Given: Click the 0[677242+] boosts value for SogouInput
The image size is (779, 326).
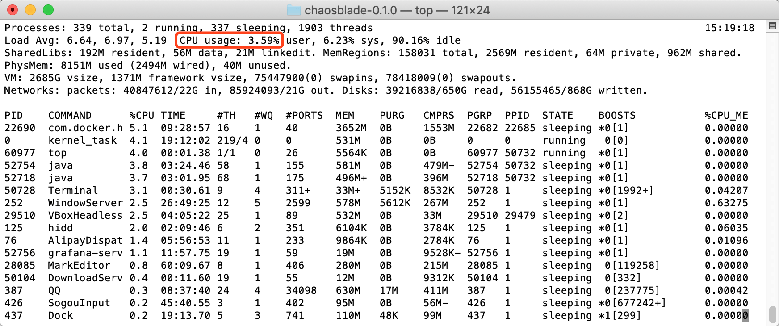Looking at the screenshot, I should [x=632, y=303].
